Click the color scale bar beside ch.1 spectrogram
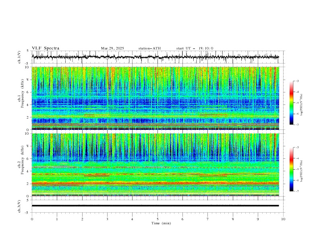The width and height of the screenshot is (319, 246). point(292,103)
